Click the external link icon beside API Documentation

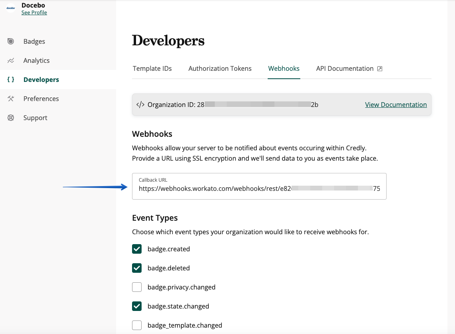(x=380, y=69)
